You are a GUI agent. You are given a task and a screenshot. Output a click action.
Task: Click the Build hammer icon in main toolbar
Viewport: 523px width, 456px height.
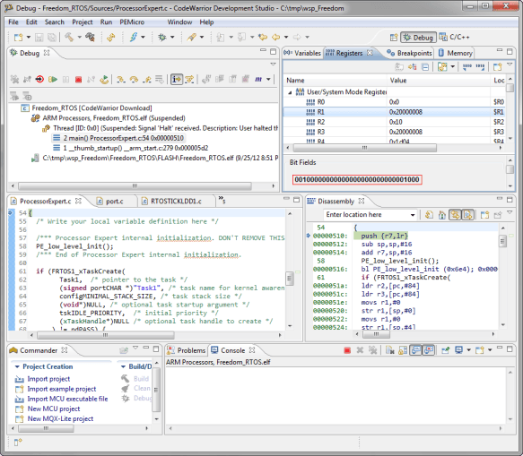(69, 37)
